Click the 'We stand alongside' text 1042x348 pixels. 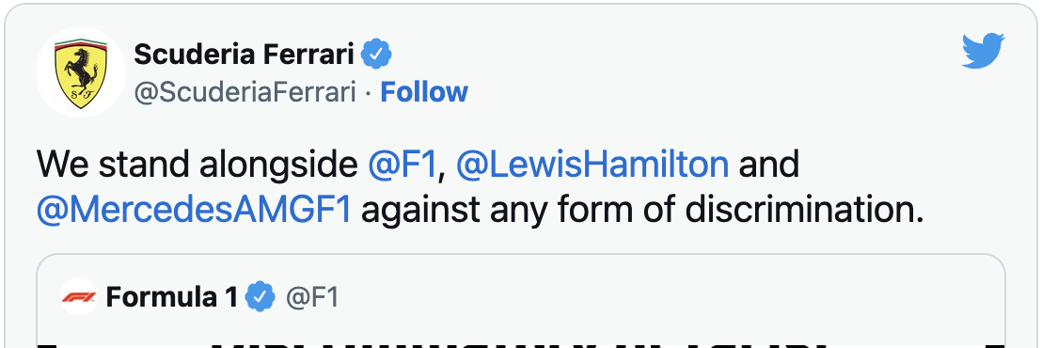click(197, 165)
